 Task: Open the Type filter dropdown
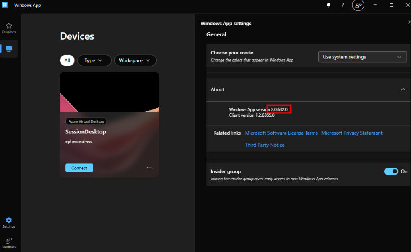click(94, 60)
